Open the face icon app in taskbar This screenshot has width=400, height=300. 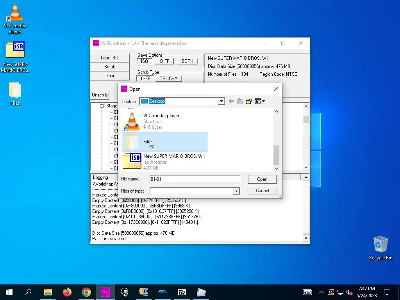pos(125,292)
